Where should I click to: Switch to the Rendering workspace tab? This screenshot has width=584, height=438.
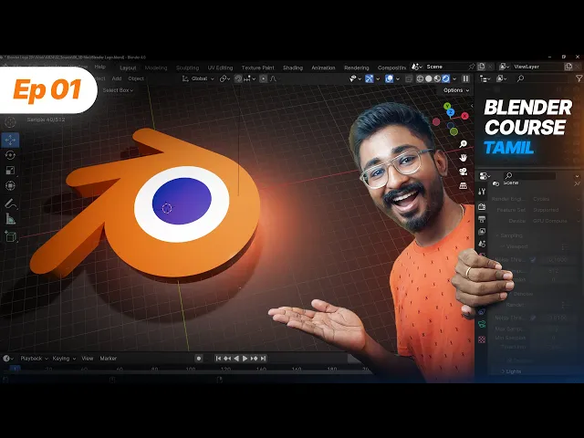[357, 68]
